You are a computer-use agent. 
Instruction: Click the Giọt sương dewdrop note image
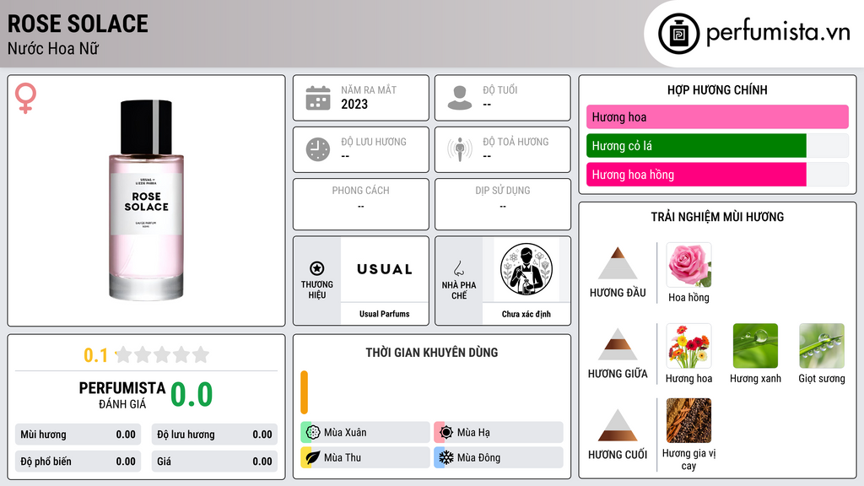pyautogui.click(x=822, y=346)
